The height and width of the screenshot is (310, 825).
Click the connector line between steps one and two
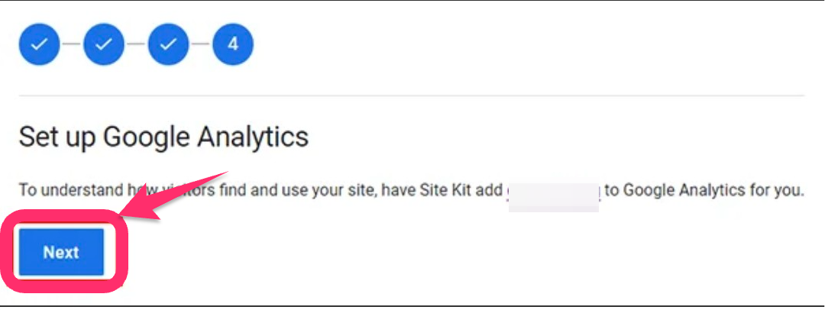tap(70, 44)
